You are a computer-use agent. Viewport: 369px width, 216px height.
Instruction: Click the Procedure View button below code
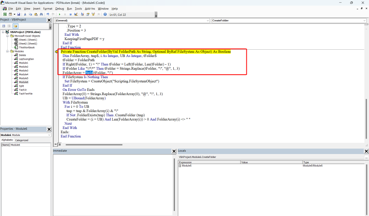tap(56, 144)
